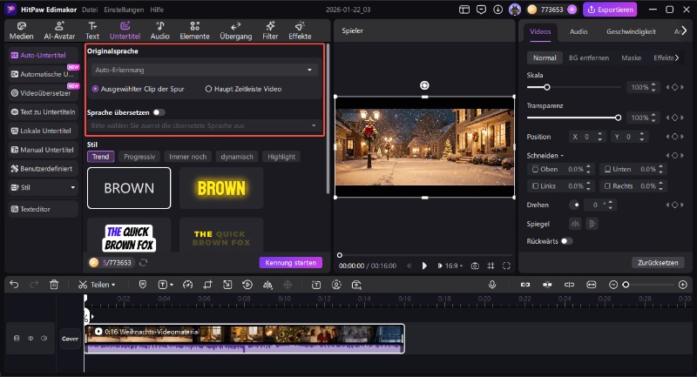Click the timeline zoom slider handle
The height and width of the screenshot is (377, 697).
[626, 285]
